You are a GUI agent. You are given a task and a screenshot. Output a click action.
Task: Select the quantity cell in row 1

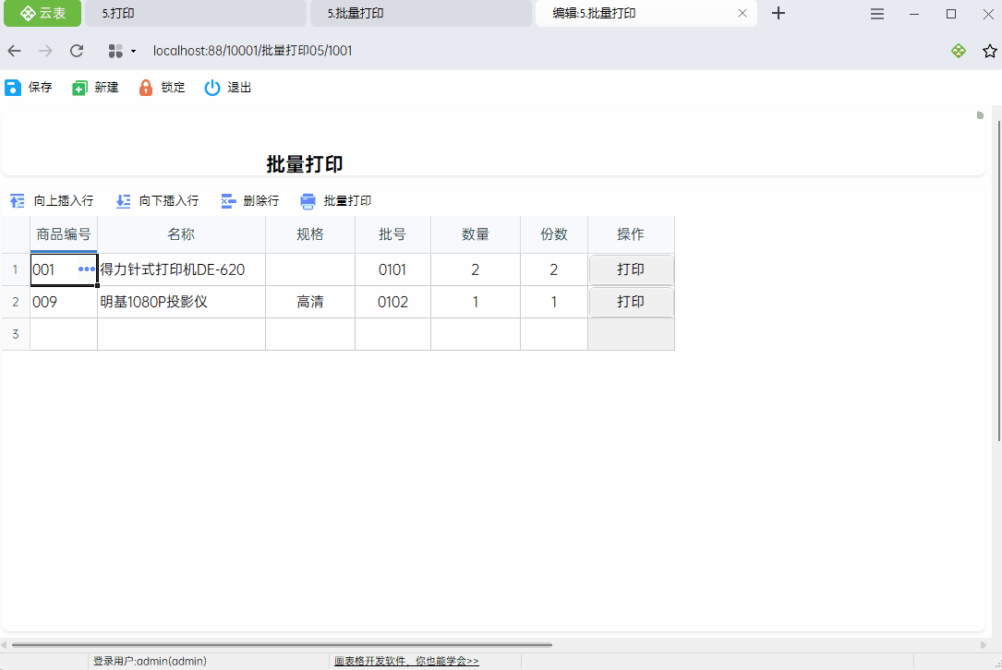(x=476, y=269)
